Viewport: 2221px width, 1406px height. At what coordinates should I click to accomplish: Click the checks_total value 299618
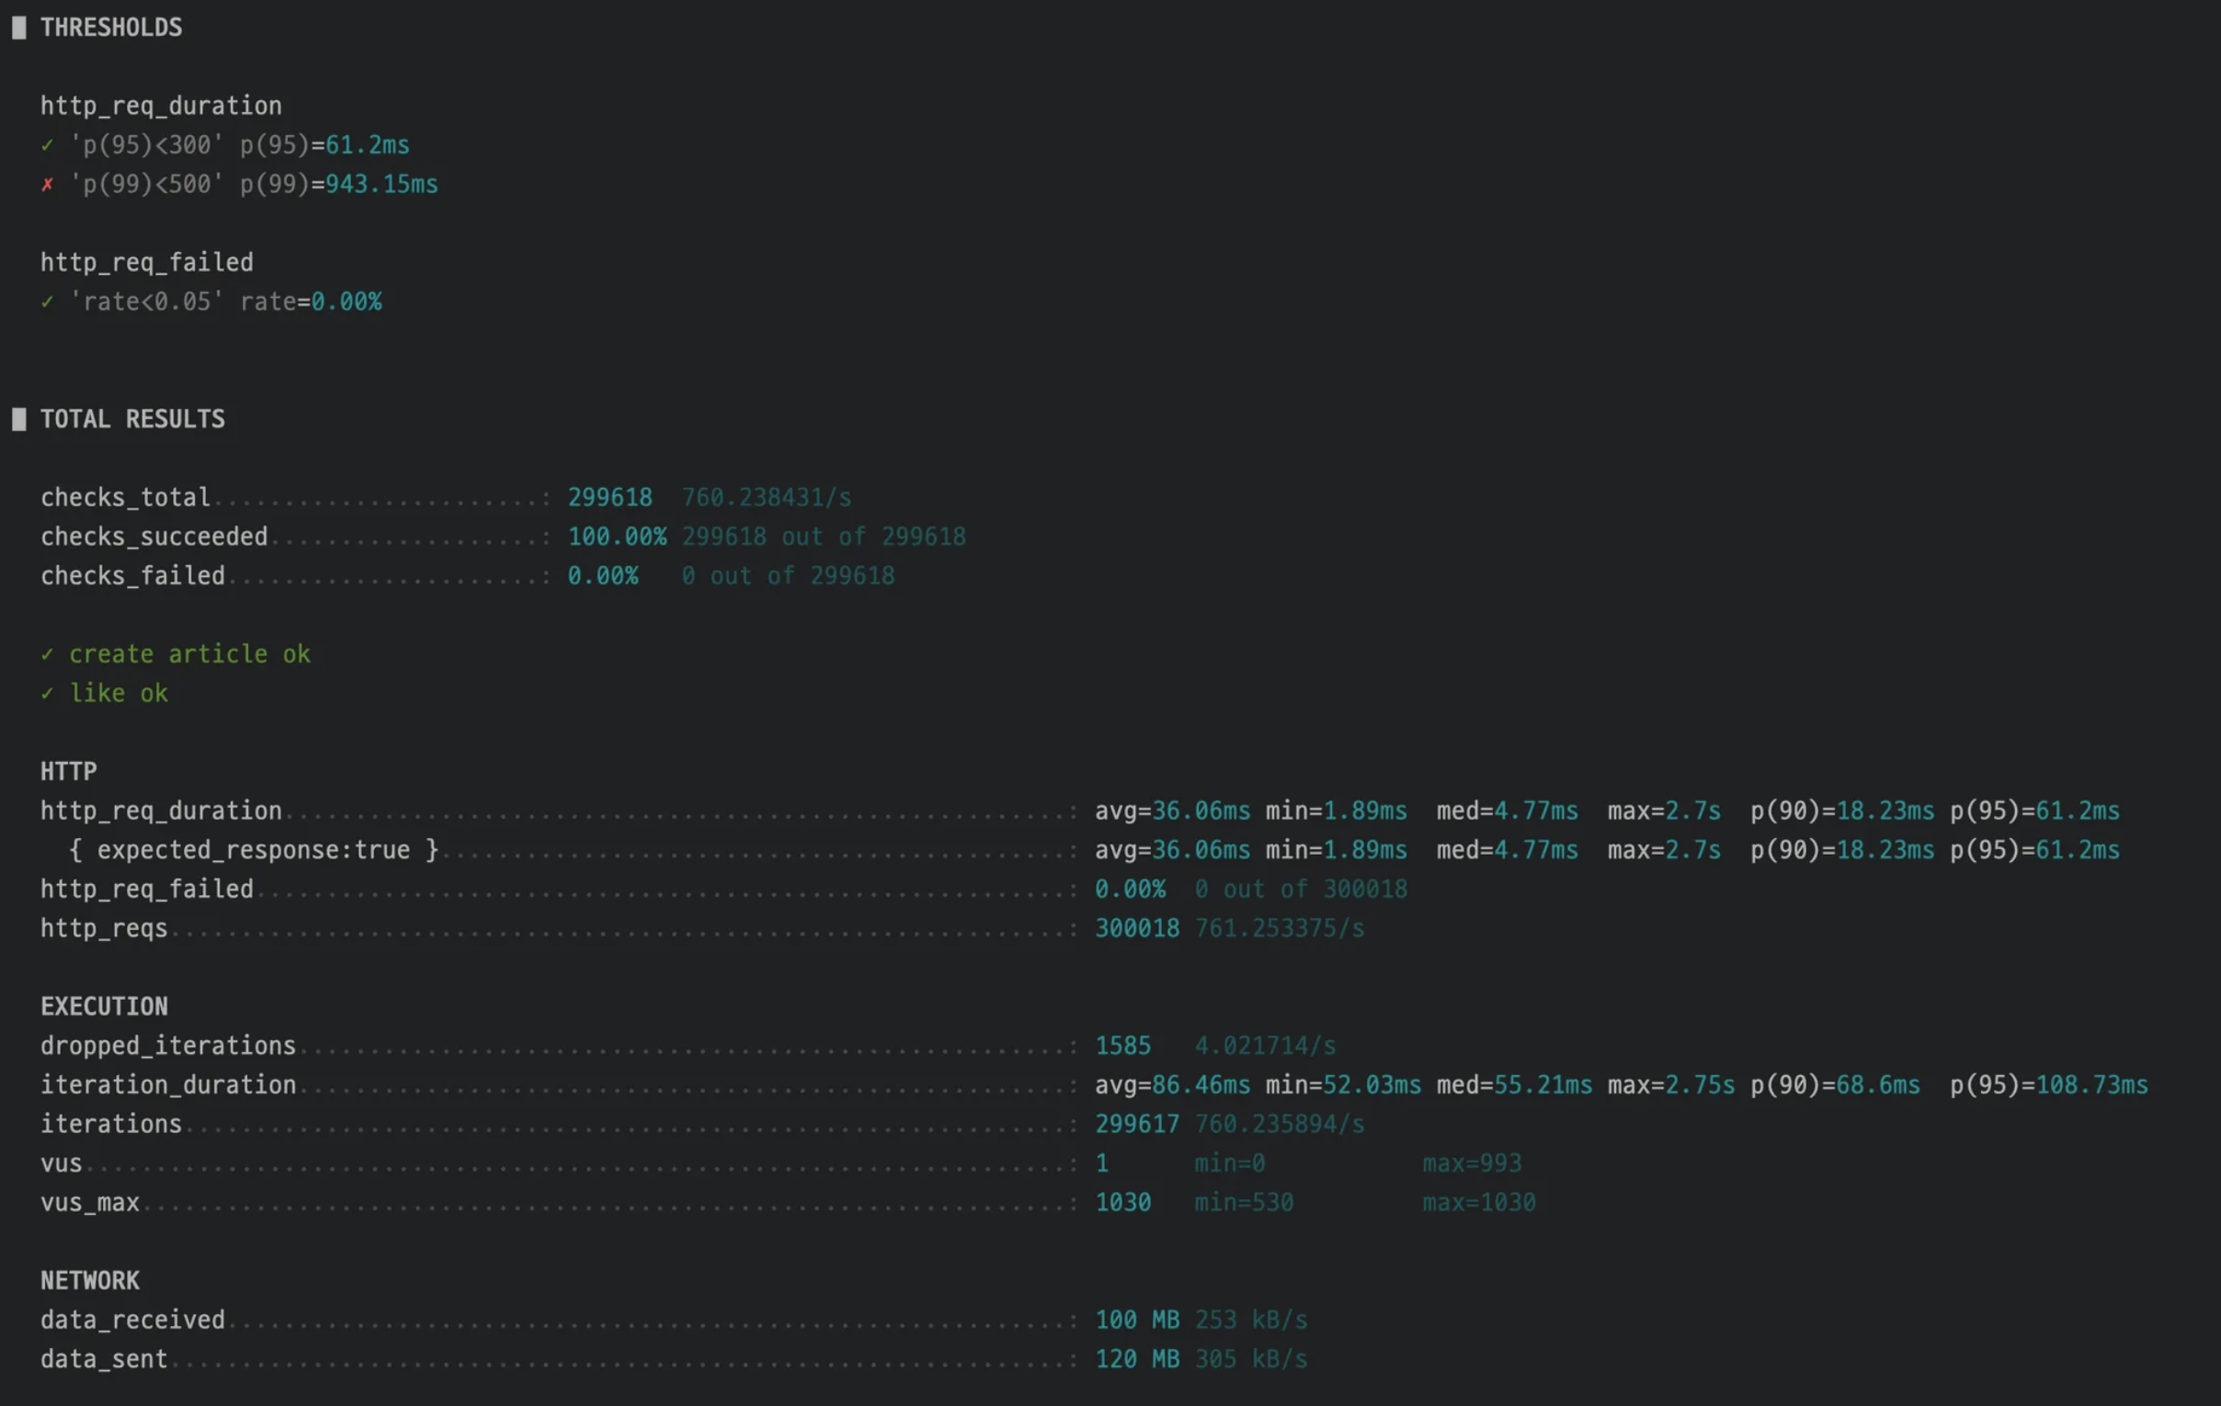click(x=609, y=498)
